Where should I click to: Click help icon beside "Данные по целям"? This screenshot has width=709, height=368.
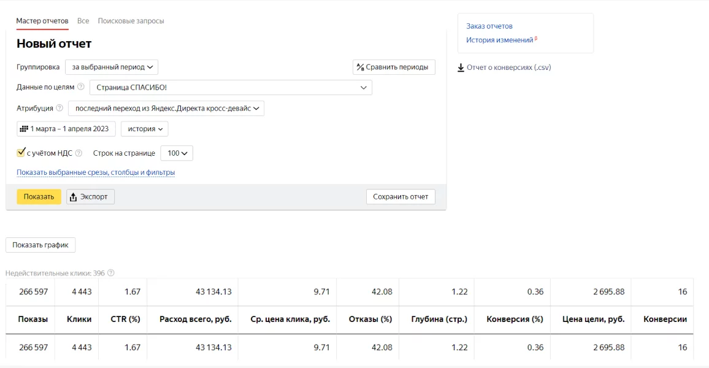[x=81, y=87]
